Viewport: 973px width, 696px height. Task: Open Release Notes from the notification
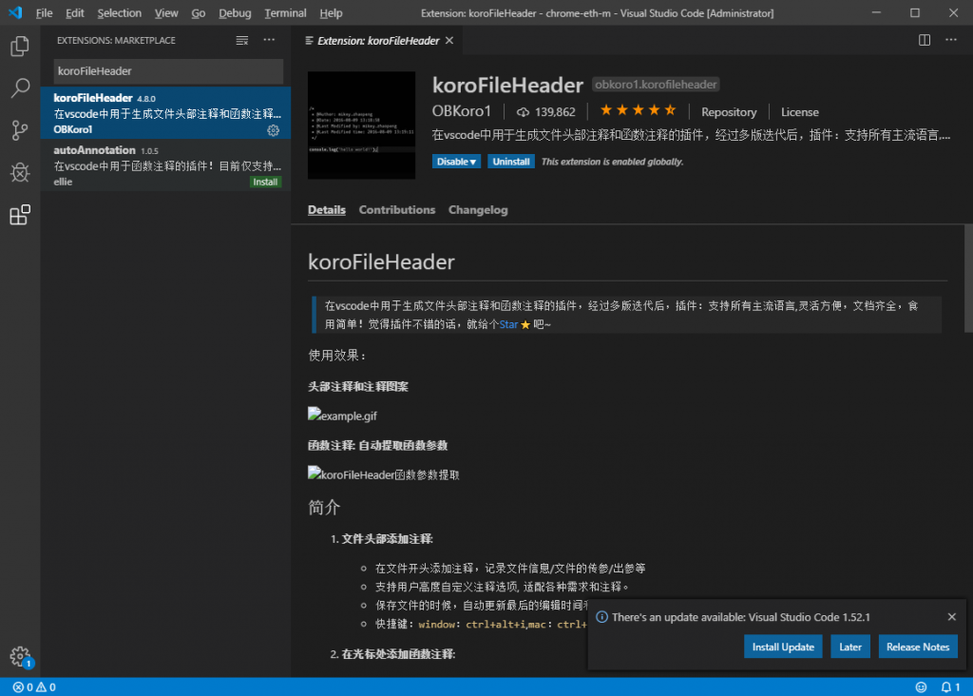pyautogui.click(x=918, y=647)
